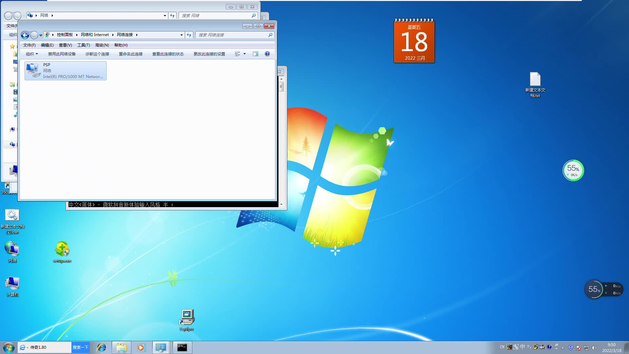Click 查看此连接的状态 toolbar button
The height and width of the screenshot is (354, 629).
[x=168, y=54]
